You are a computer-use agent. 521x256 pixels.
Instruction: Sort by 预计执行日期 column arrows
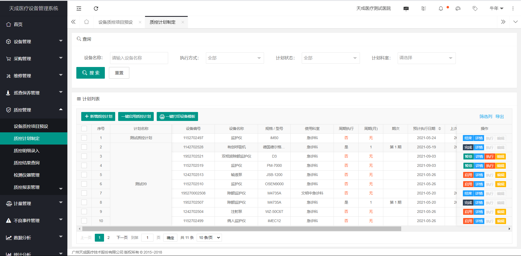tap(440, 129)
